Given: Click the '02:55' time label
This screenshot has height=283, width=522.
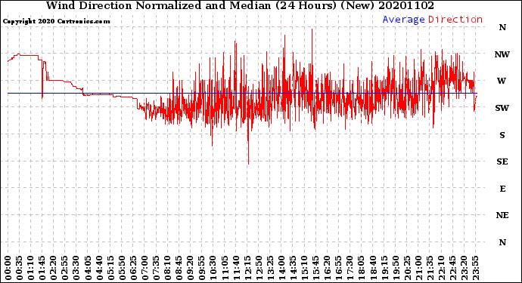Looking at the screenshot, I should click(x=64, y=268).
